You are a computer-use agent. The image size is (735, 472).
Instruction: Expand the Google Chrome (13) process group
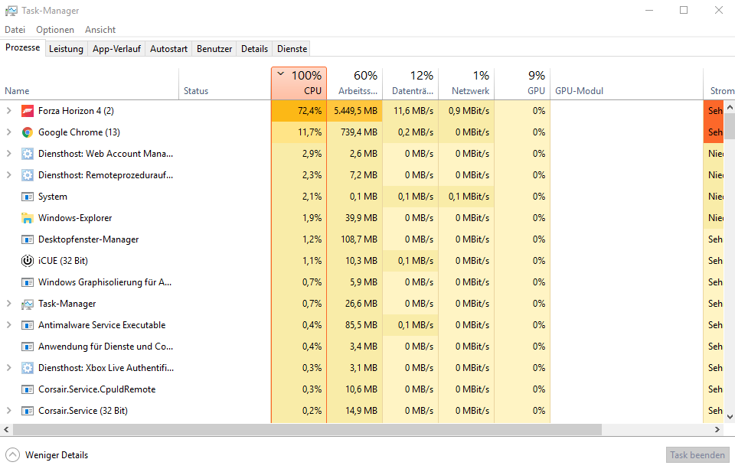click(8, 132)
